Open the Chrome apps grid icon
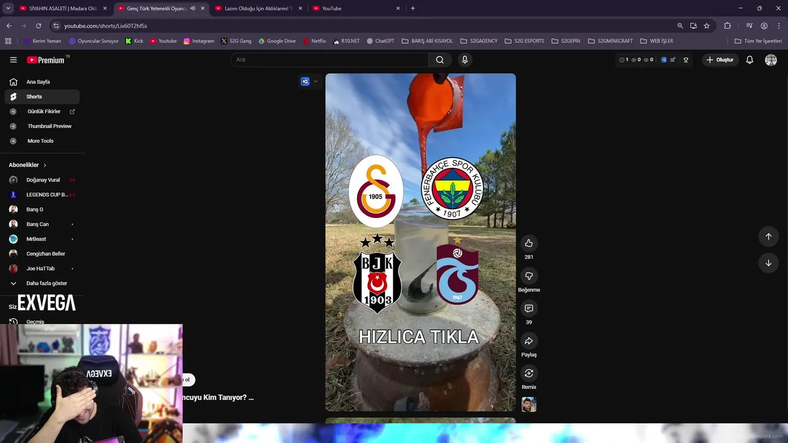The height and width of the screenshot is (443, 788). pos(8,41)
